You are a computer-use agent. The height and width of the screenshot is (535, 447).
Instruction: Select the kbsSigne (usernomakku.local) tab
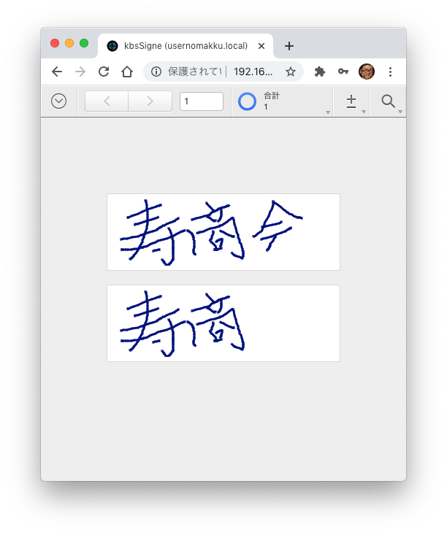(186, 46)
